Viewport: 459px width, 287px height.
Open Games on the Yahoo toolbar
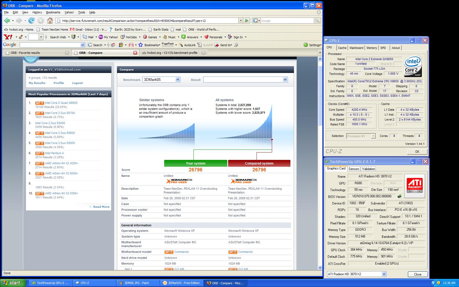point(150,37)
